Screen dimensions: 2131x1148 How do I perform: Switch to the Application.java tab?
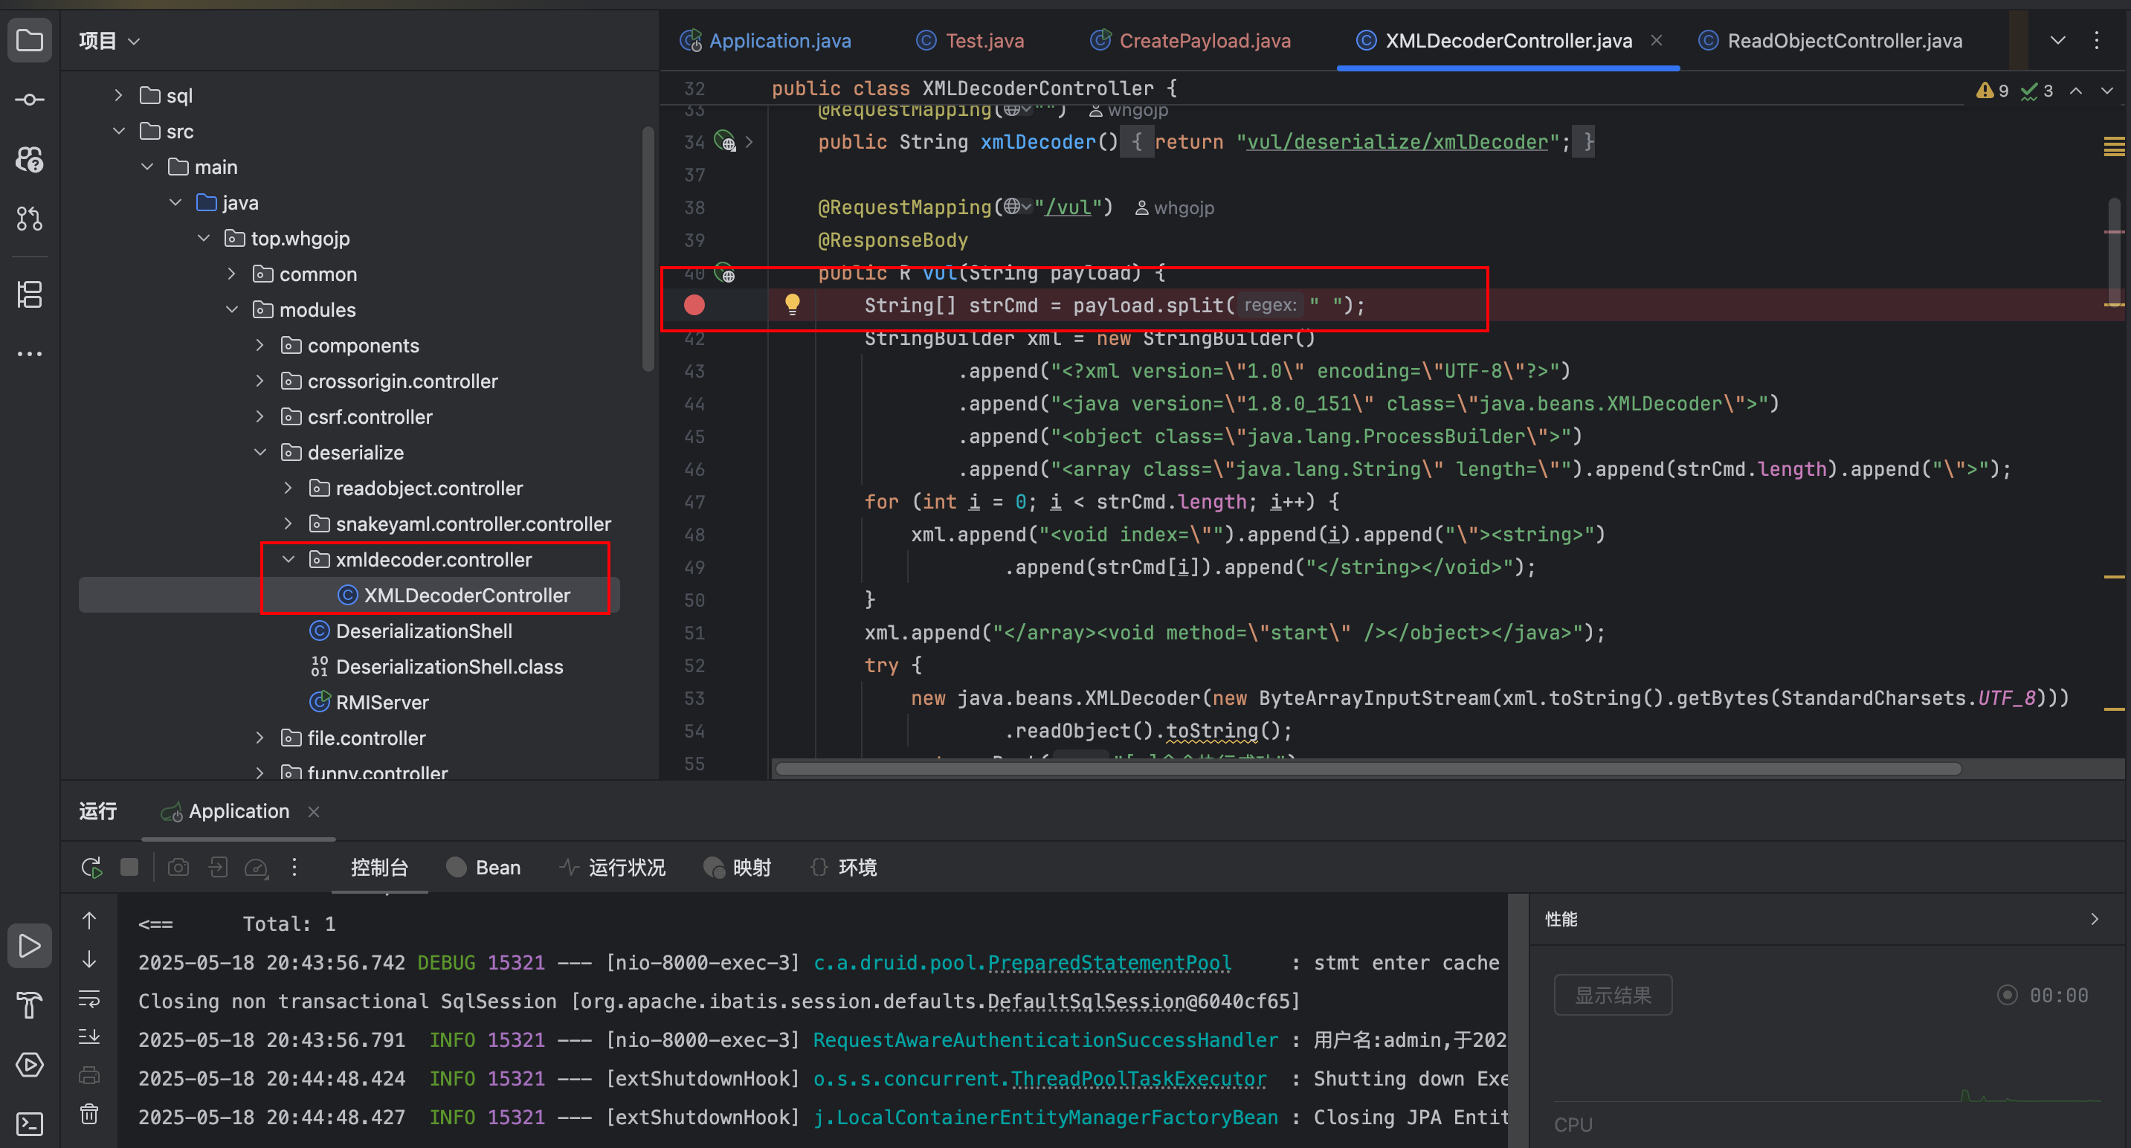(765, 41)
